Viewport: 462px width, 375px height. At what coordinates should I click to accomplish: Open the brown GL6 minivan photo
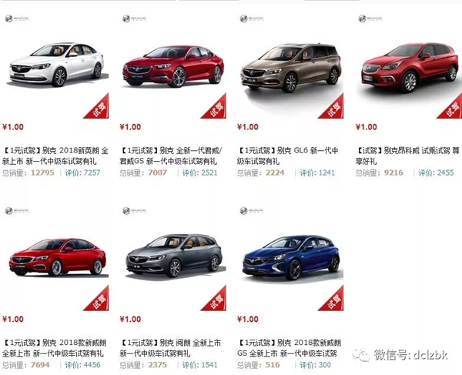[x=291, y=67]
